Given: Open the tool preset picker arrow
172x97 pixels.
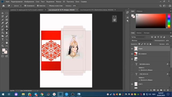Looking at the screenshot, I should [11, 6].
